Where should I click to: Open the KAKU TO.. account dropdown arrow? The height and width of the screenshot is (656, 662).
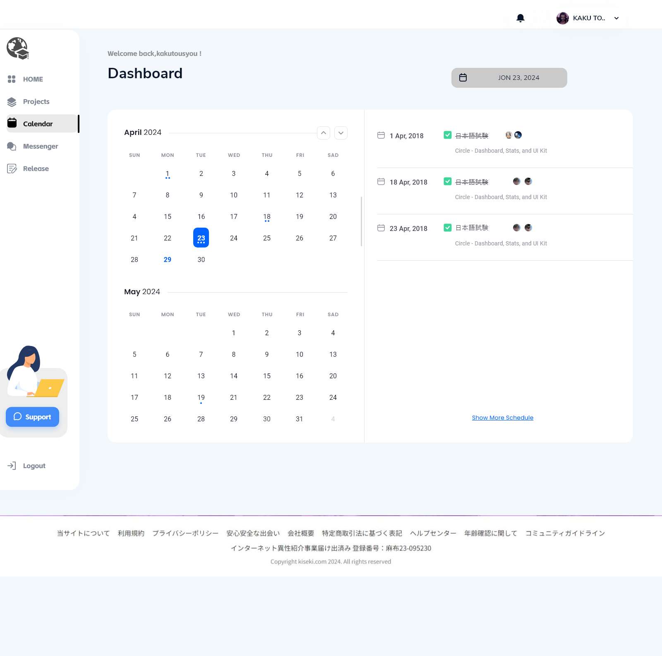pyautogui.click(x=616, y=18)
